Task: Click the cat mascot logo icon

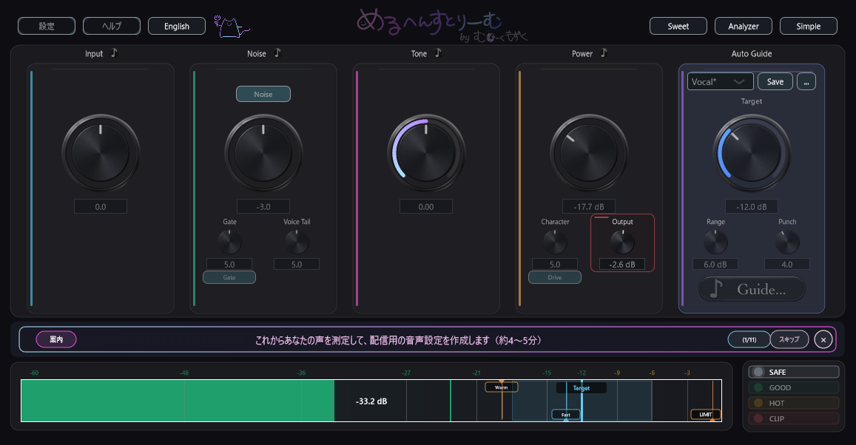Action: [231, 26]
